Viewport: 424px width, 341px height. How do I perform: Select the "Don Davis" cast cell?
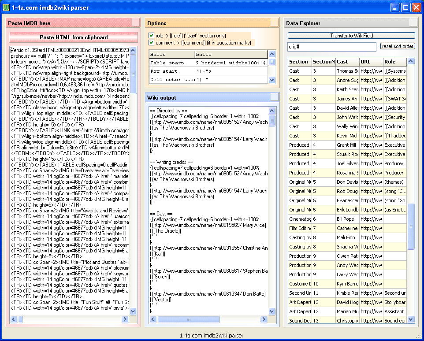coord(347,182)
